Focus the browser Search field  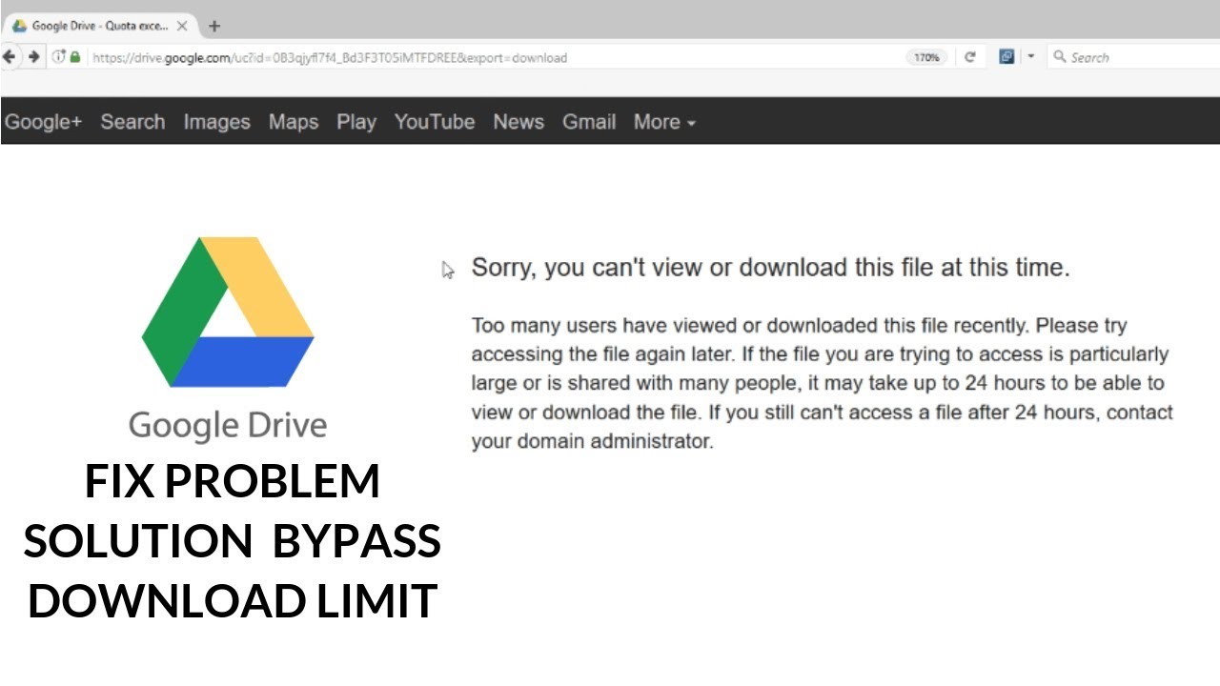pyautogui.click(x=1133, y=57)
